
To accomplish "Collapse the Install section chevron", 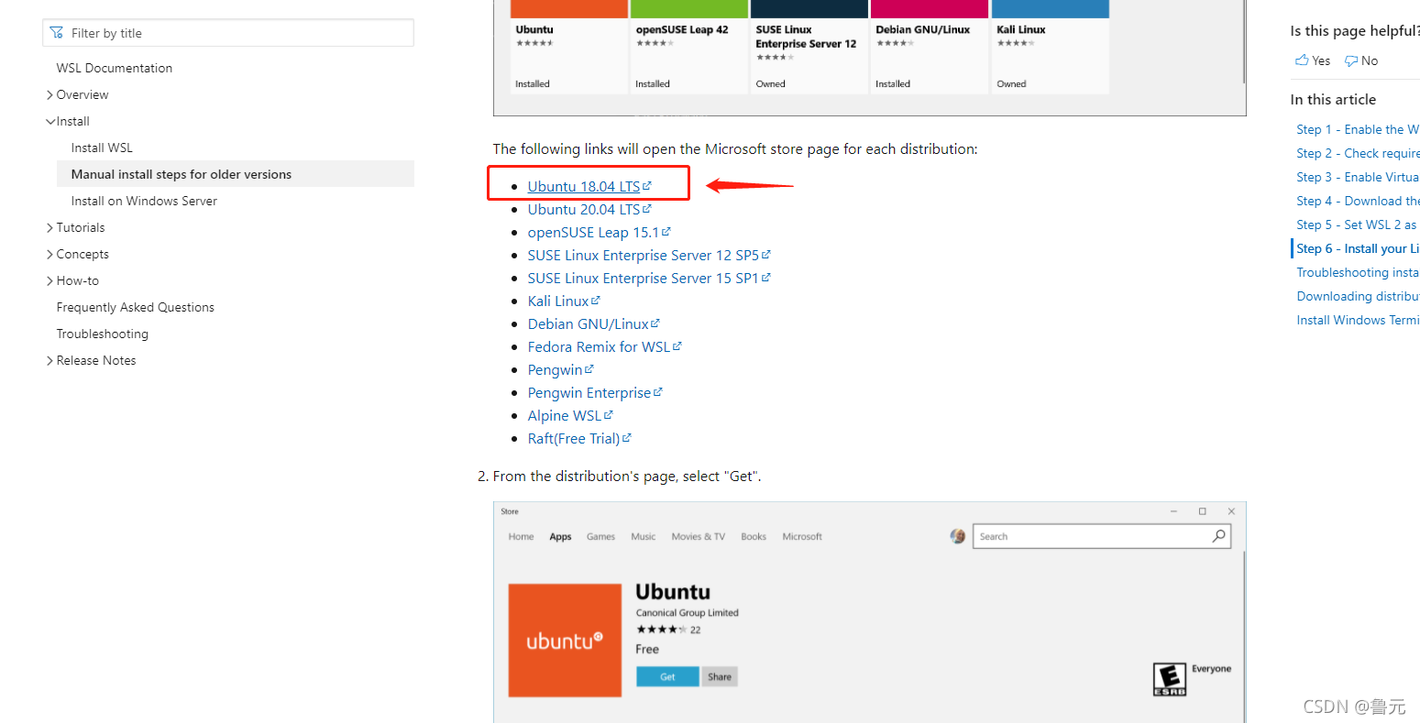I will [x=50, y=121].
